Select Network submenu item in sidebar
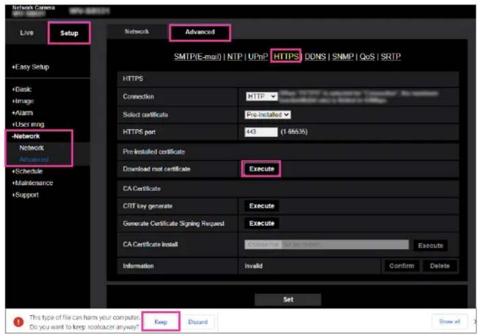 [x=32, y=148]
